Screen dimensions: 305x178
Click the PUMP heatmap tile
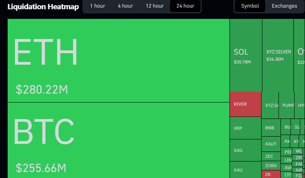pyautogui.click(x=287, y=105)
